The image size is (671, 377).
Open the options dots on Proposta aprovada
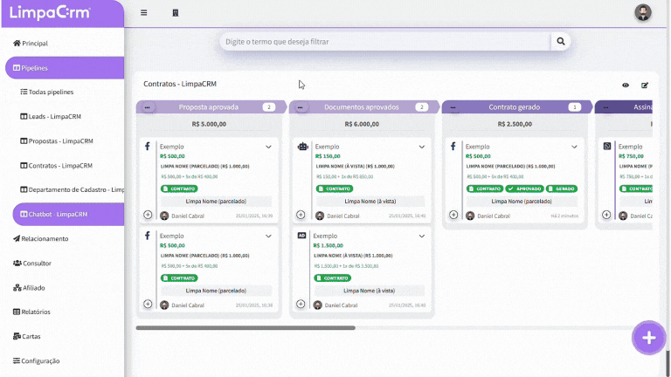(147, 107)
